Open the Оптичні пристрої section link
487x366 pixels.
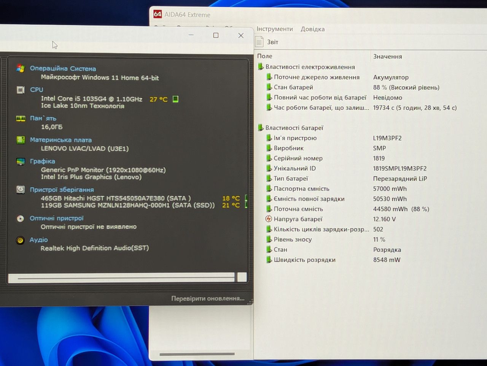click(57, 218)
